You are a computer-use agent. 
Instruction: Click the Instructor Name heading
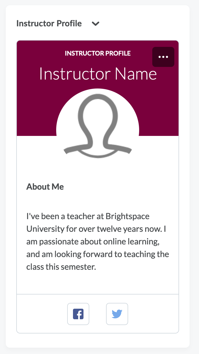point(97,74)
